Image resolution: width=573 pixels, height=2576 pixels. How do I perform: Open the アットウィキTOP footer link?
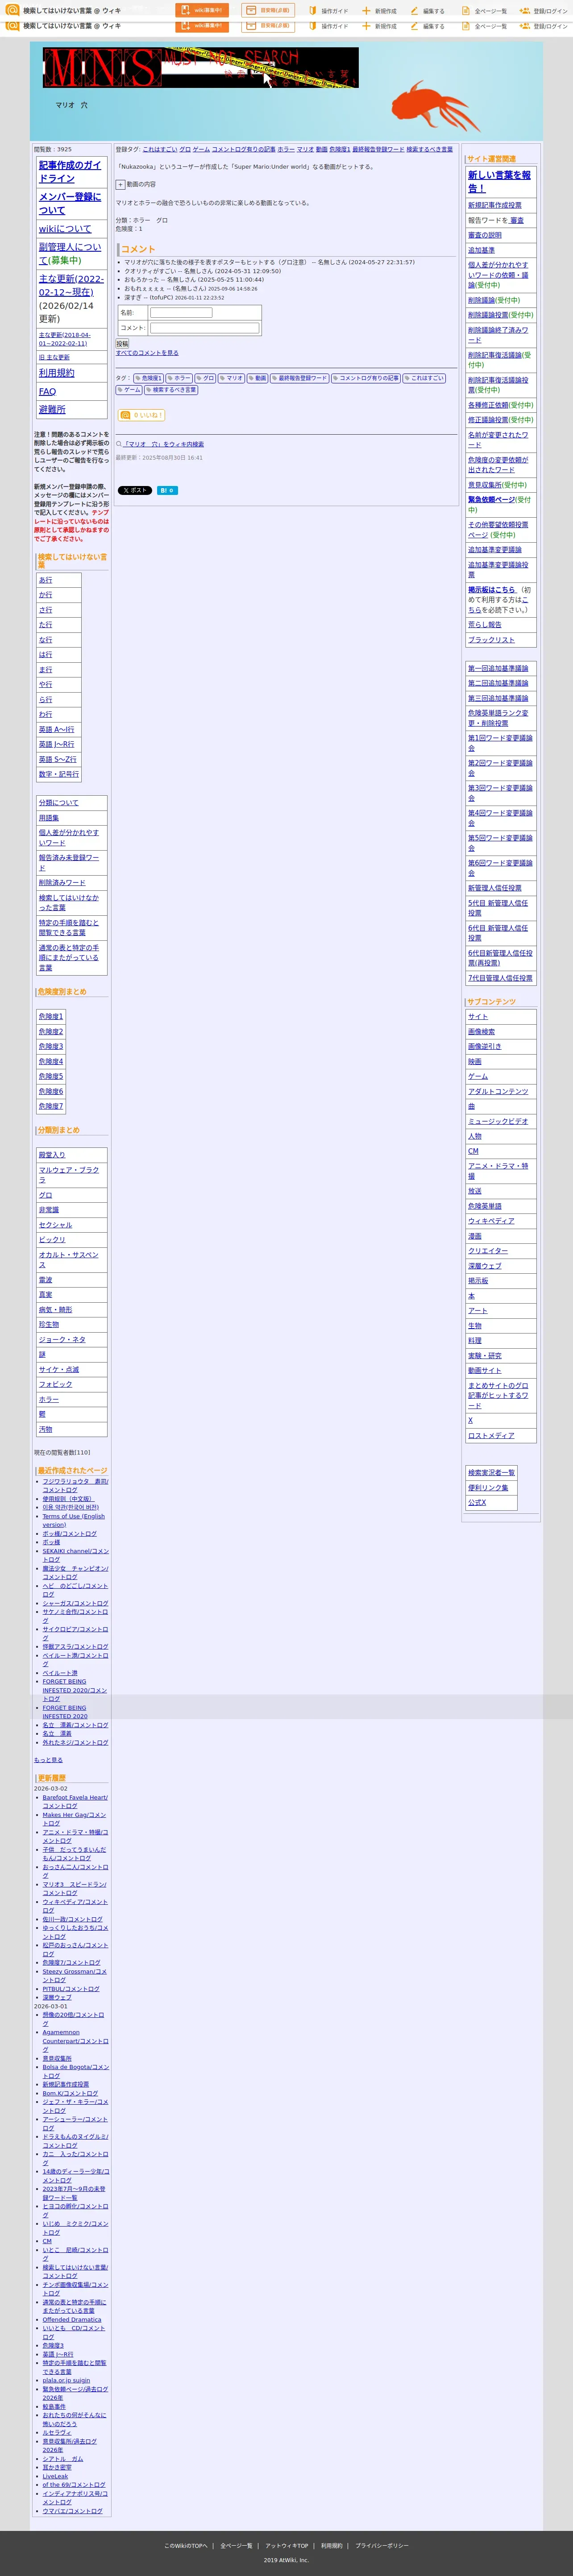point(287,2545)
